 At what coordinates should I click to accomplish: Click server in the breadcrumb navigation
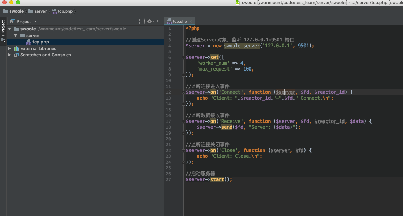pos(40,11)
